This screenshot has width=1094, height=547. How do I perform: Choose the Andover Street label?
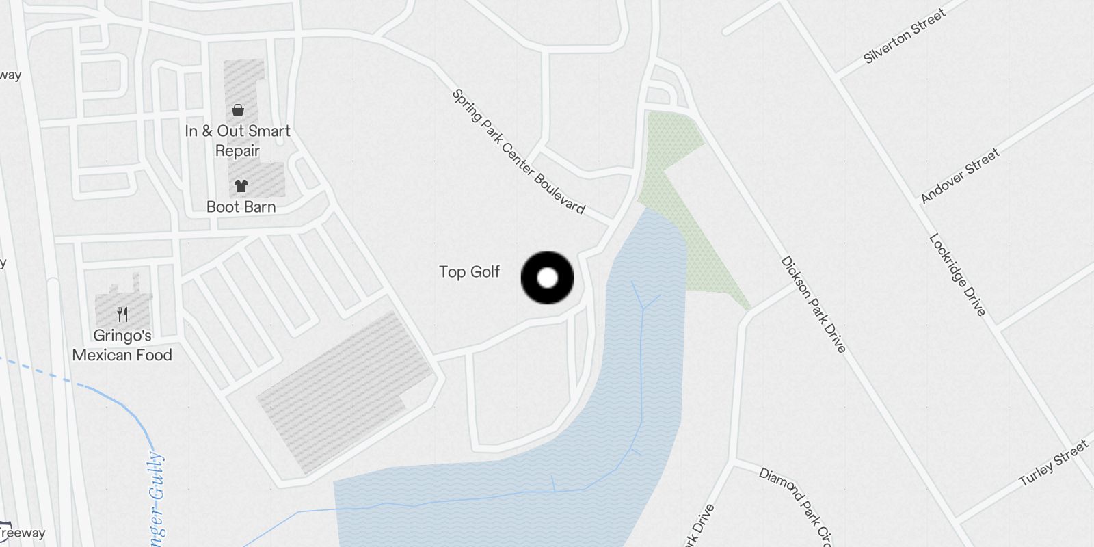click(960, 176)
